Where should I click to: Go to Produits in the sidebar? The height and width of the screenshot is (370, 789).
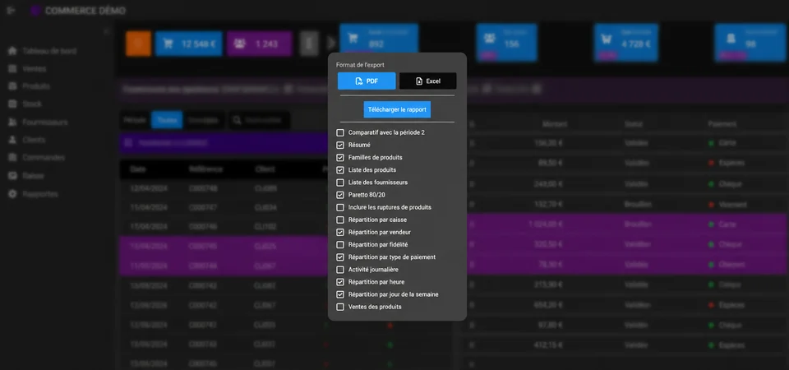pos(35,86)
